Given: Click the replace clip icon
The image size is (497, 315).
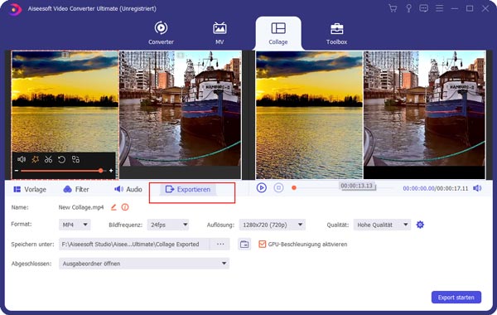Looking at the screenshot, I should (75, 159).
